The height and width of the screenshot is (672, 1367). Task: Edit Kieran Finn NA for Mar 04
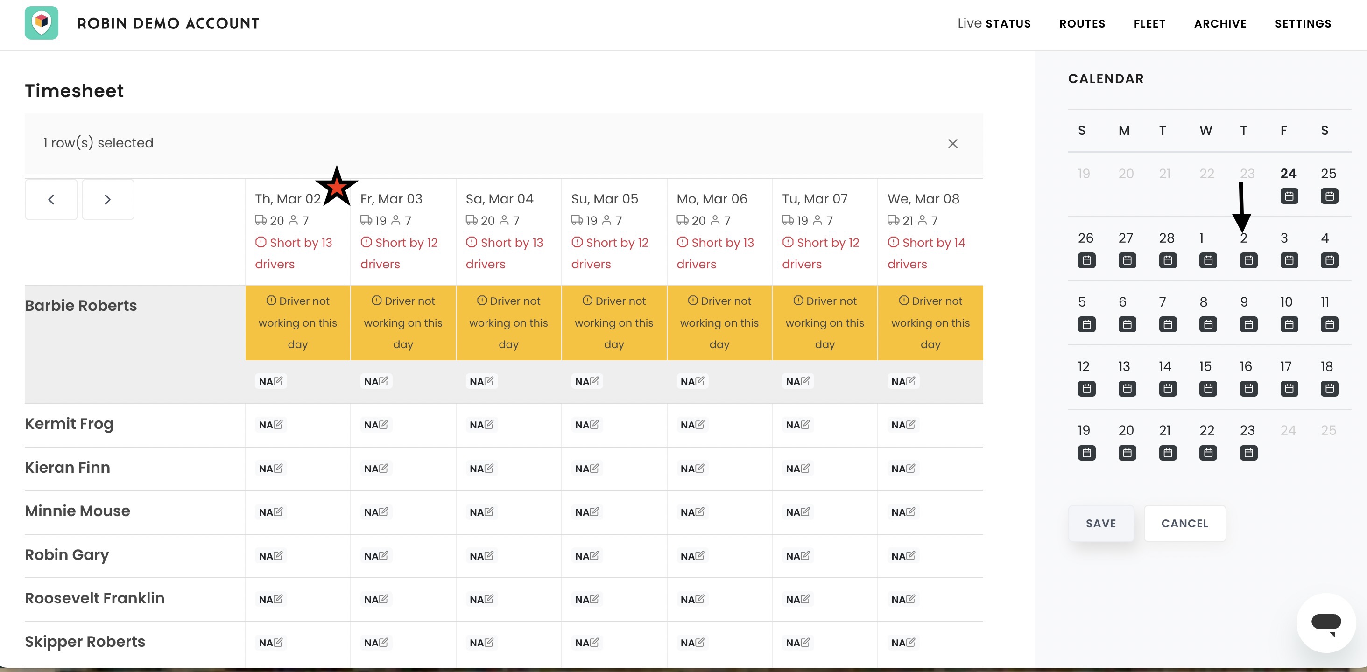(x=481, y=469)
